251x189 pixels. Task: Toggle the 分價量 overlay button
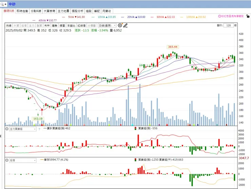pyautogui.click(x=92, y=26)
